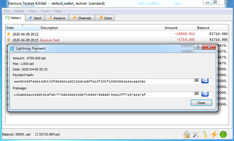This screenshot has height=141, width=234.
Task: Switch to the Coins tab
Action: (105, 18)
